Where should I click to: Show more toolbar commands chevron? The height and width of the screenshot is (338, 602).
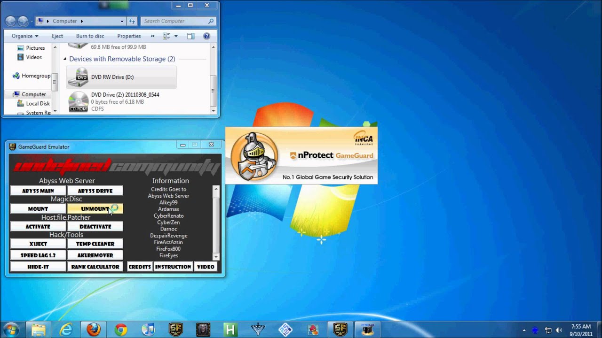[152, 36]
